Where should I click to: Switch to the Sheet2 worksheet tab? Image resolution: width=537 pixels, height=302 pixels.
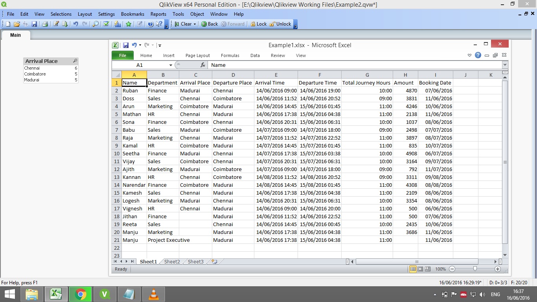point(172,261)
